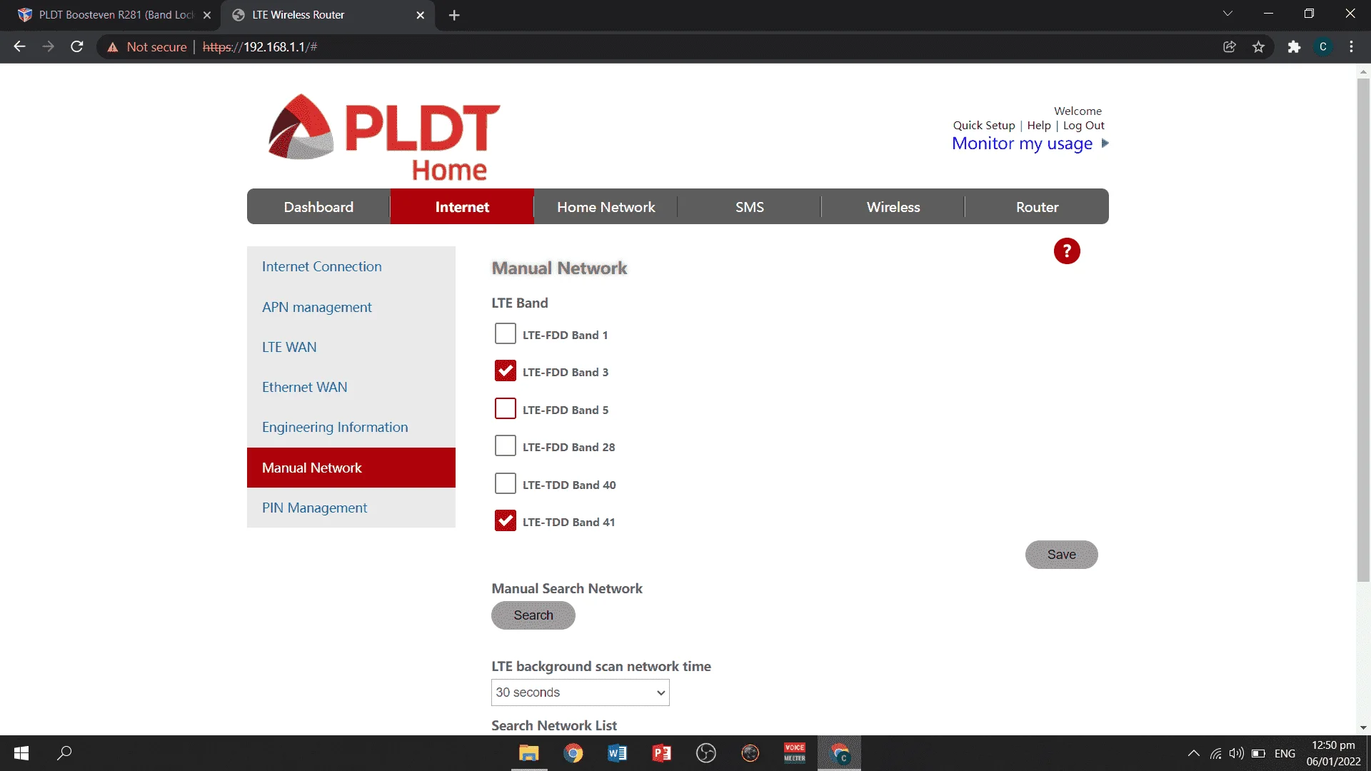Viewport: 1371px width, 771px height.
Task: Click the Log Out link
Action: [x=1083, y=126]
